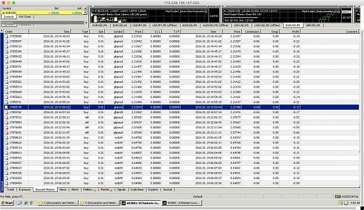
Task: Click order icon in highlighted 14:56:02 row
Action: pos(6,107)
